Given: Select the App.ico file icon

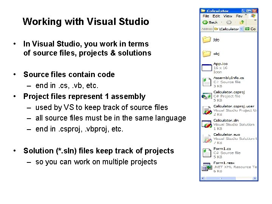Looking at the screenshot, I should click(x=207, y=68).
